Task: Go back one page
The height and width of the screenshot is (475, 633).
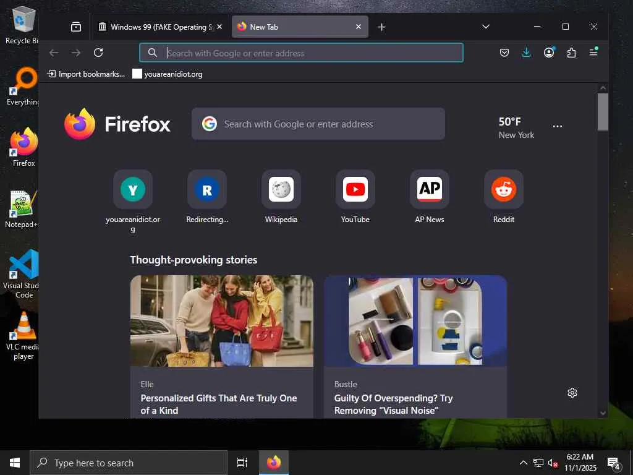Action: pyautogui.click(x=54, y=53)
